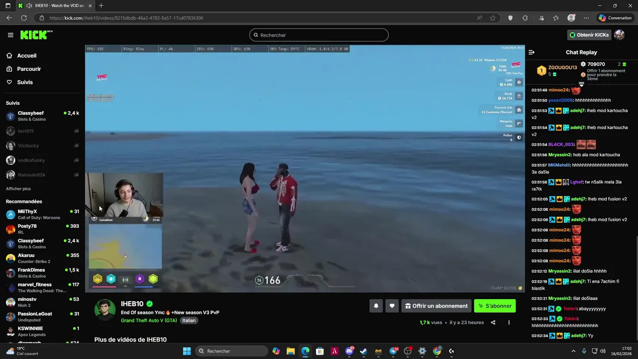
Task: Click the VOD video player
Action: coord(305,169)
